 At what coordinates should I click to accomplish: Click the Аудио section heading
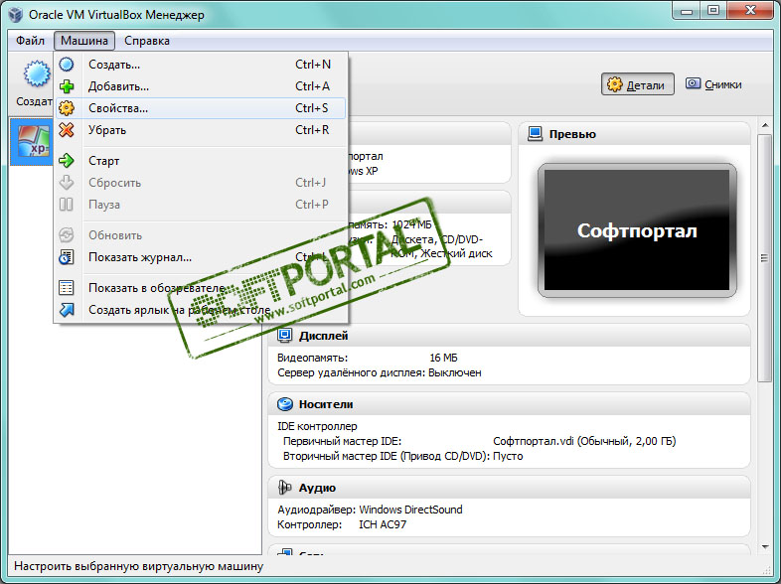[317, 488]
